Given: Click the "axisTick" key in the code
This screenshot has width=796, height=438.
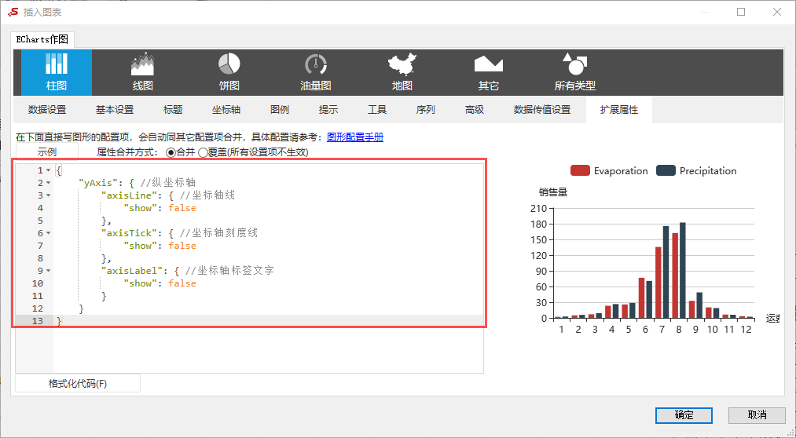Looking at the screenshot, I should click(130, 233).
